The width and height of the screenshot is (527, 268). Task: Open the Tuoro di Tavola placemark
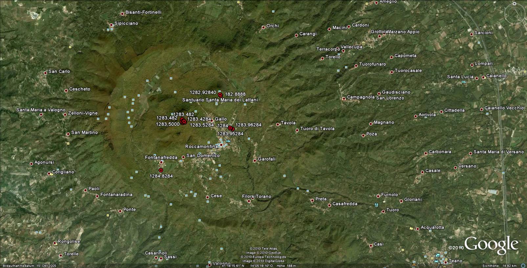(x=297, y=130)
